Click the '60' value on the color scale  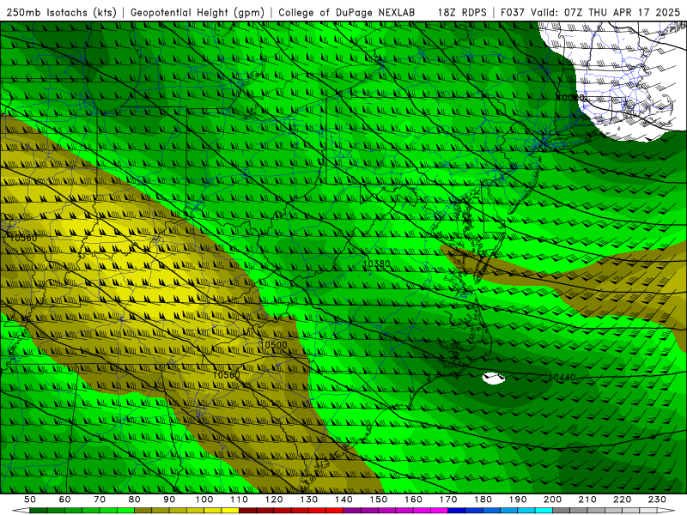(65, 500)
